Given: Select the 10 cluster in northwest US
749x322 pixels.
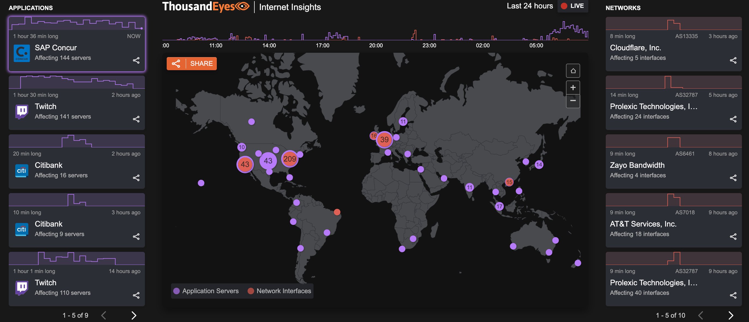Looking at the screenshot, I should click(x=242, y=147).
